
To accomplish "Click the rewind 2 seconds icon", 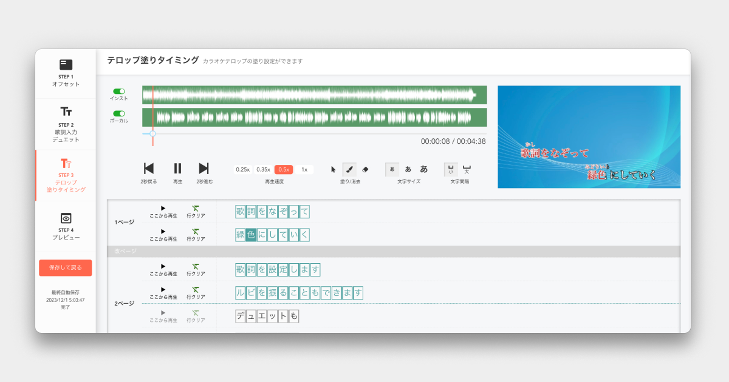I will click(148, 169).
